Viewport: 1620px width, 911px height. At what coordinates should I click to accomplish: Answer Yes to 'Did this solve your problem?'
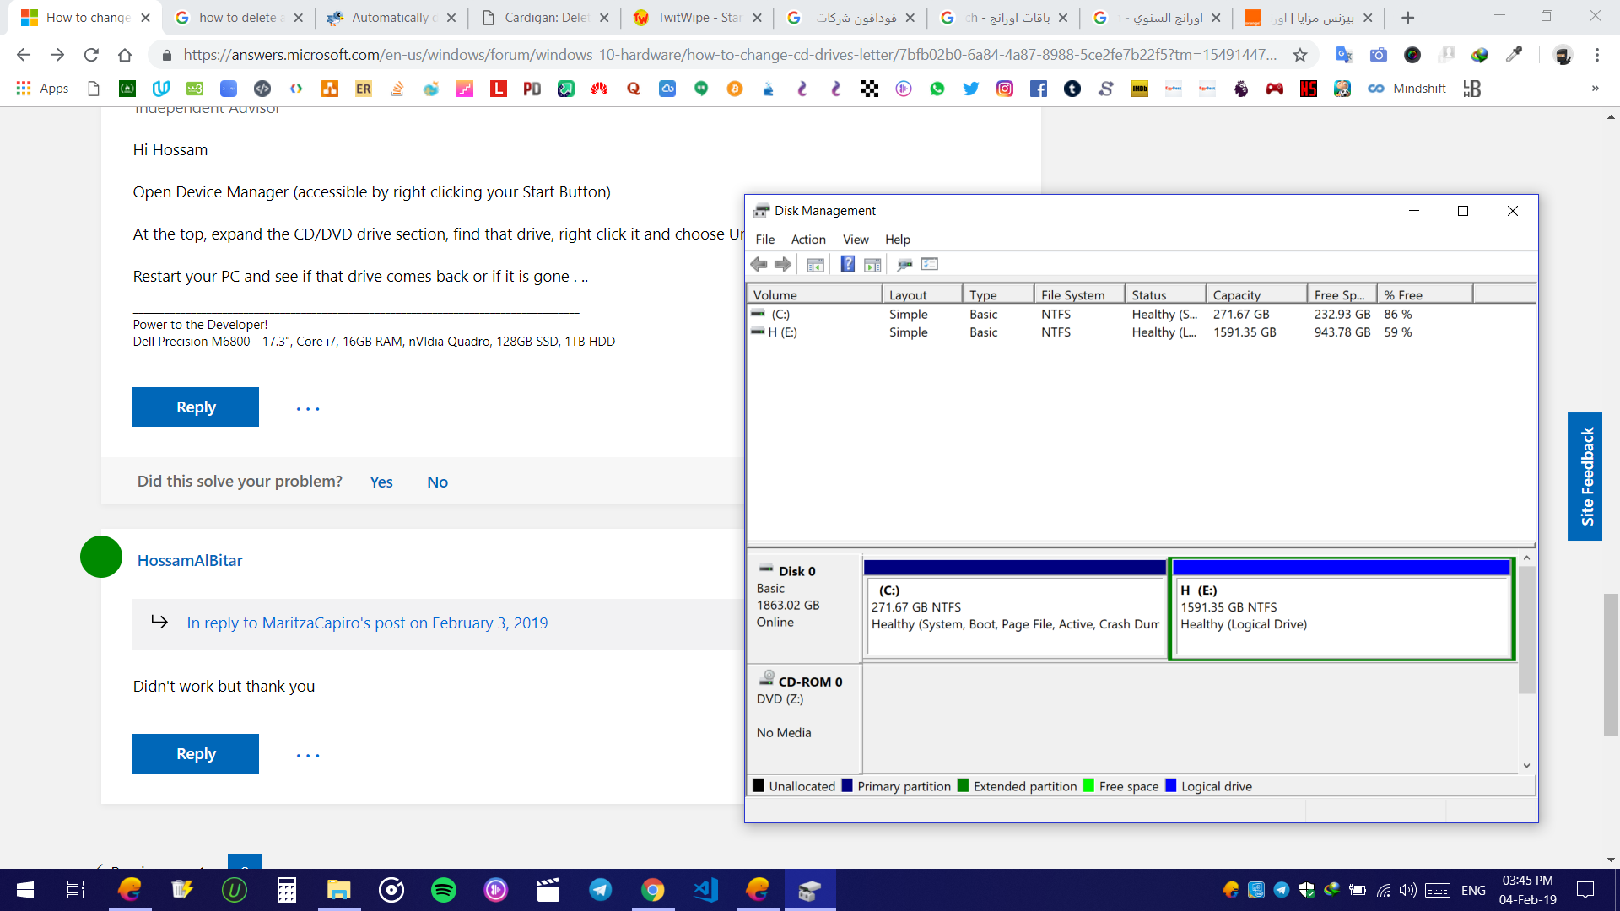[381, 482]
